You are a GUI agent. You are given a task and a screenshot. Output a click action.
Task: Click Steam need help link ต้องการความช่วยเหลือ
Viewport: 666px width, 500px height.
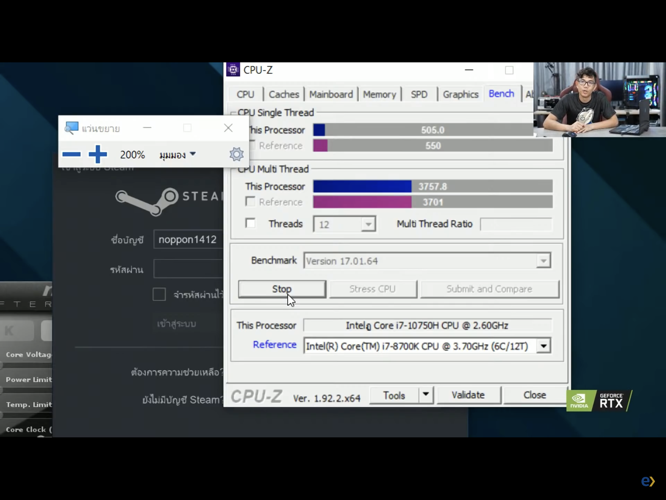tap(177, 372)
